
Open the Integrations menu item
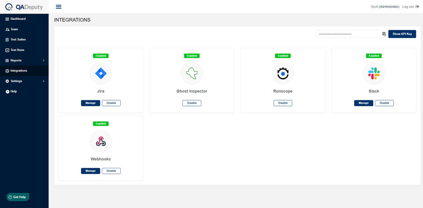point(24,71)
